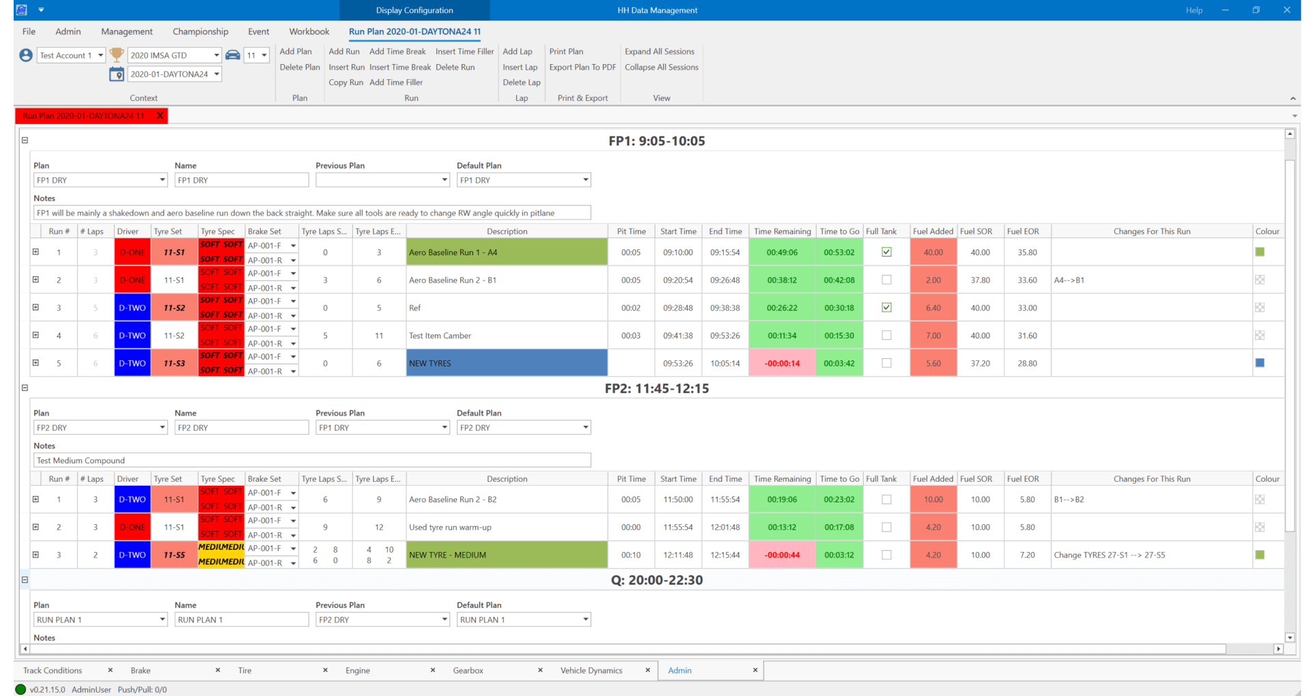This screenshot has width=1311, height=696.
Task: Open the 2020-01-DAYTONA24 event dropdown
Action: (x=216, y=74)
